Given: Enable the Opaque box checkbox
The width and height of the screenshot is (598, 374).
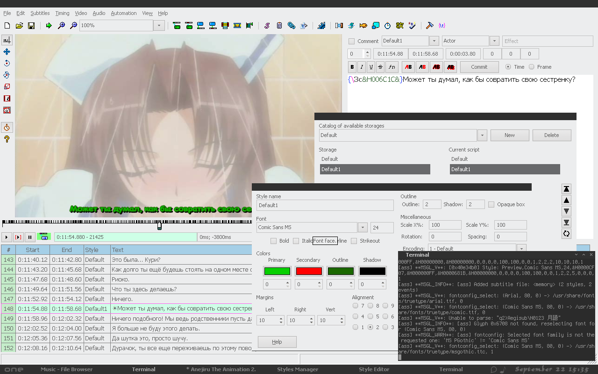Looking at the screenshot, I should (491, 204).
